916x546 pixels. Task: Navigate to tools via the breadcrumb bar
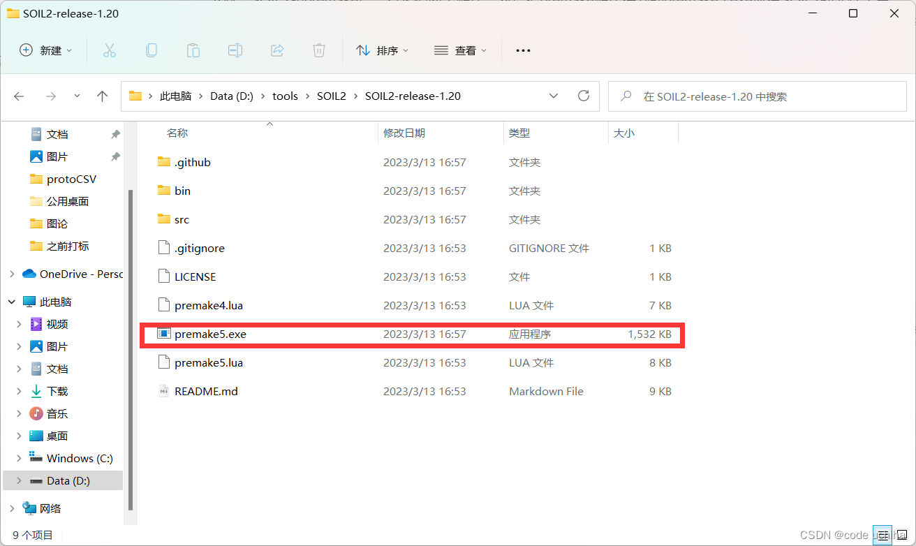(x=285, y=96)
